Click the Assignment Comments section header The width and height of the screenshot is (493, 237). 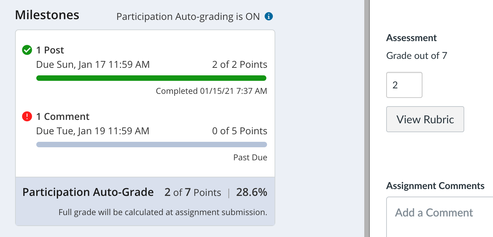point(435,186)
